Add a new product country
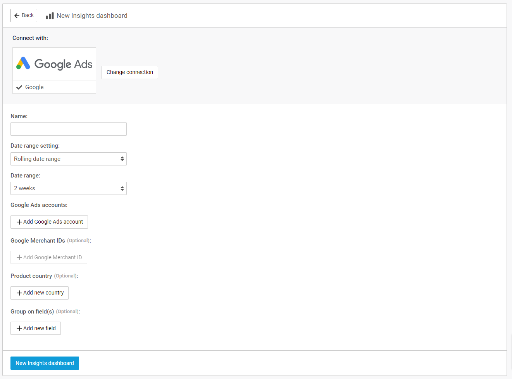 [40, 293]
